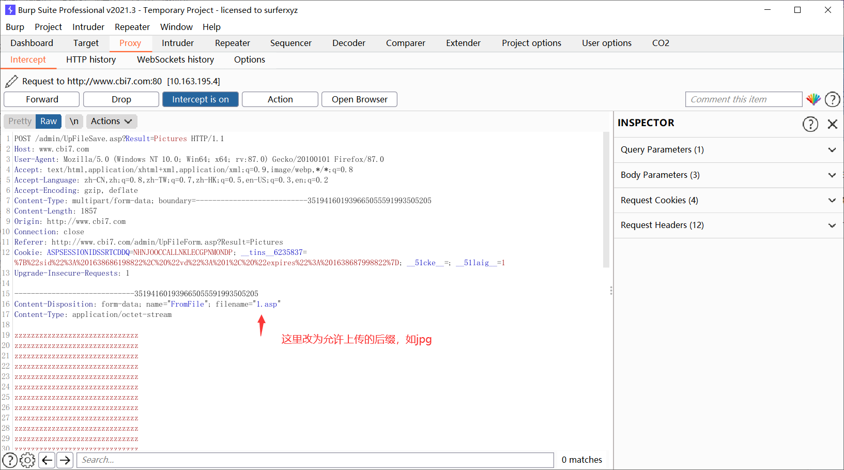Go to next search match arrow
This screenshot has width=844, height=470.
click(x=65, y=460)
